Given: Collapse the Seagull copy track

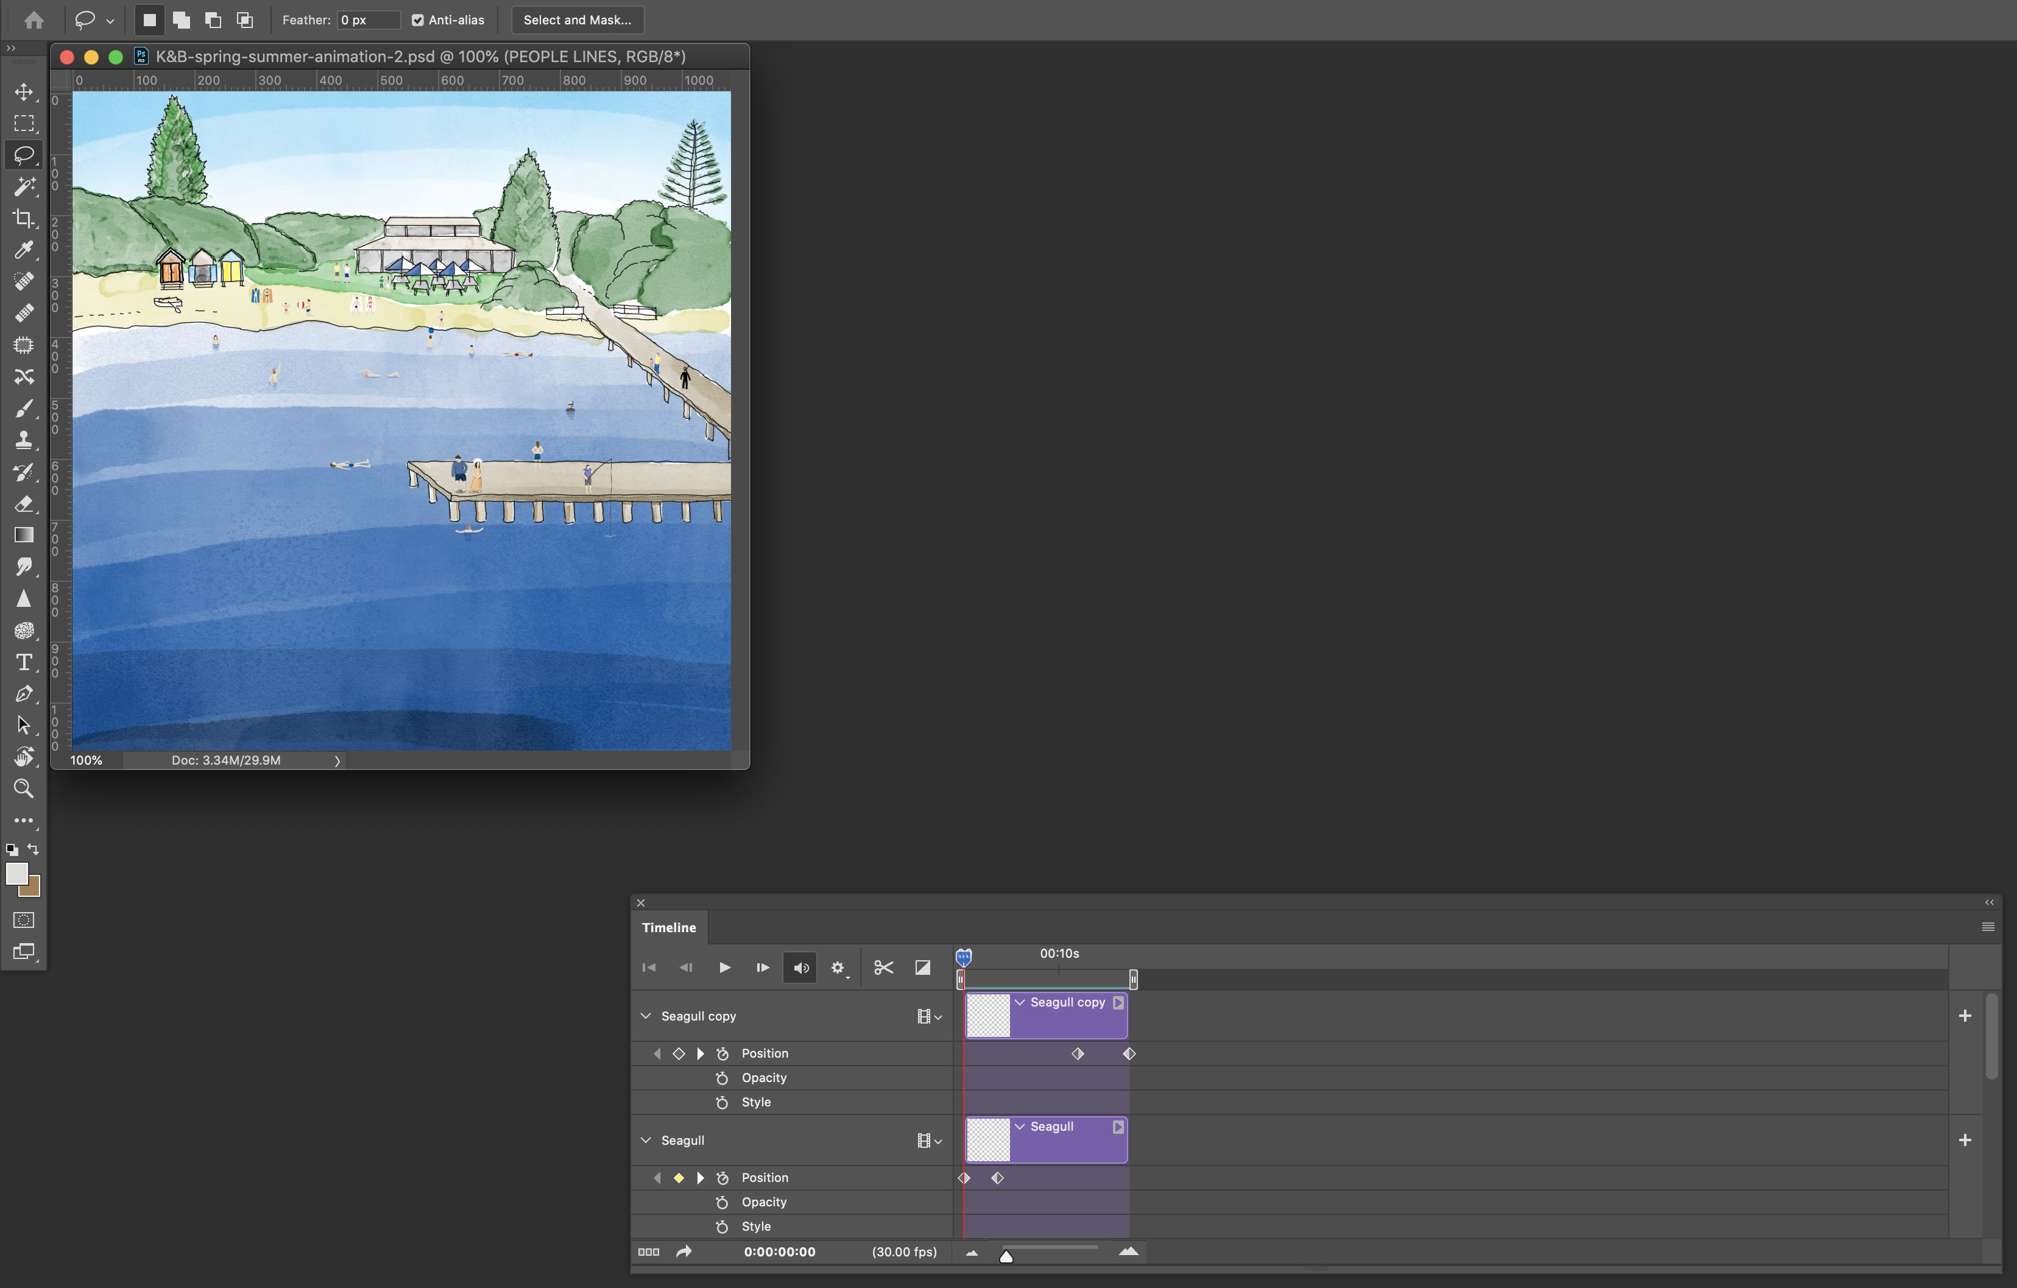Looking at the screenshot, I should 646,1016.
